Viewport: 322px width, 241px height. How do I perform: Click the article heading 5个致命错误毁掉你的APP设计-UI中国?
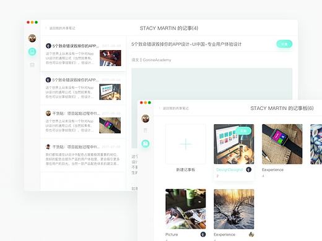(186, 44)
